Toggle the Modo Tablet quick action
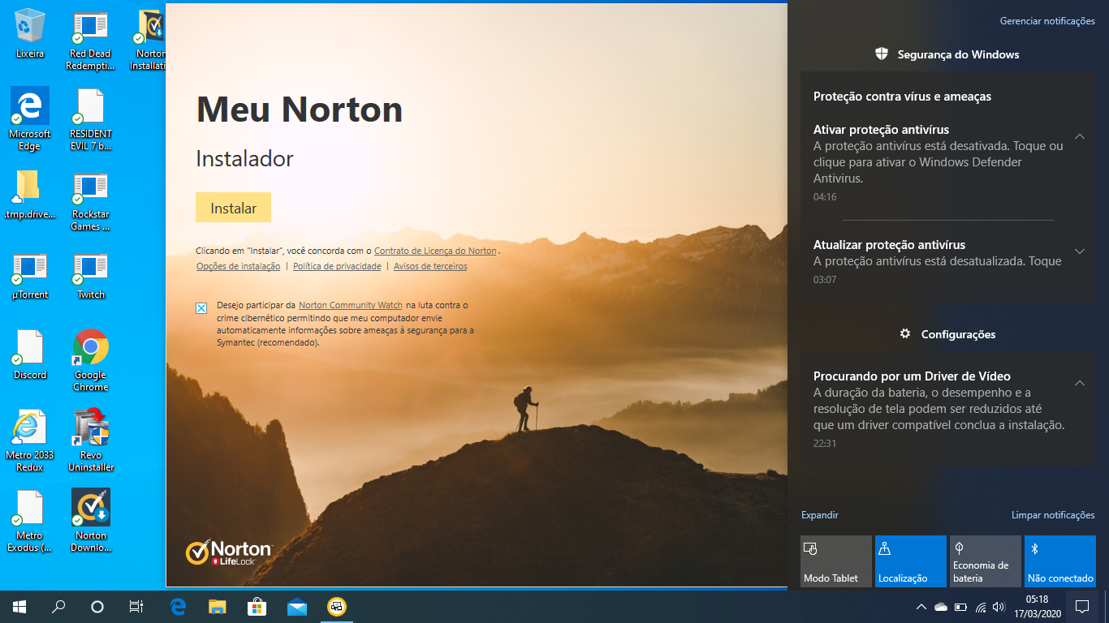This screenshot has height=623, width=1109. 836,561
